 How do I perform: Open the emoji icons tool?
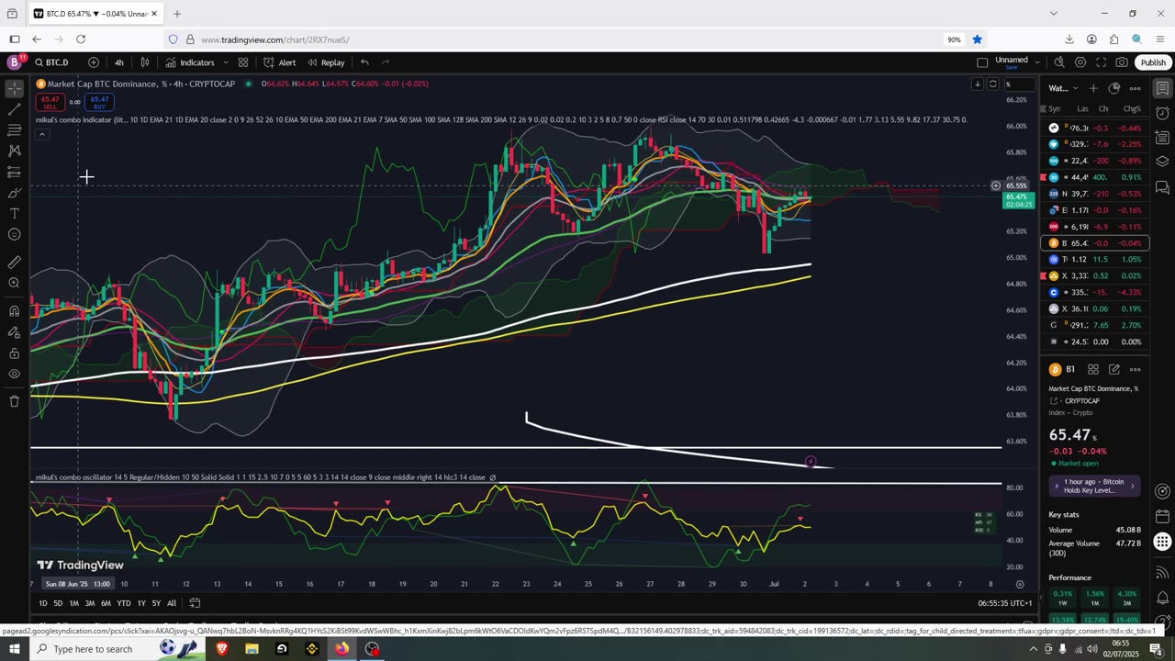(x=15, y=234)
